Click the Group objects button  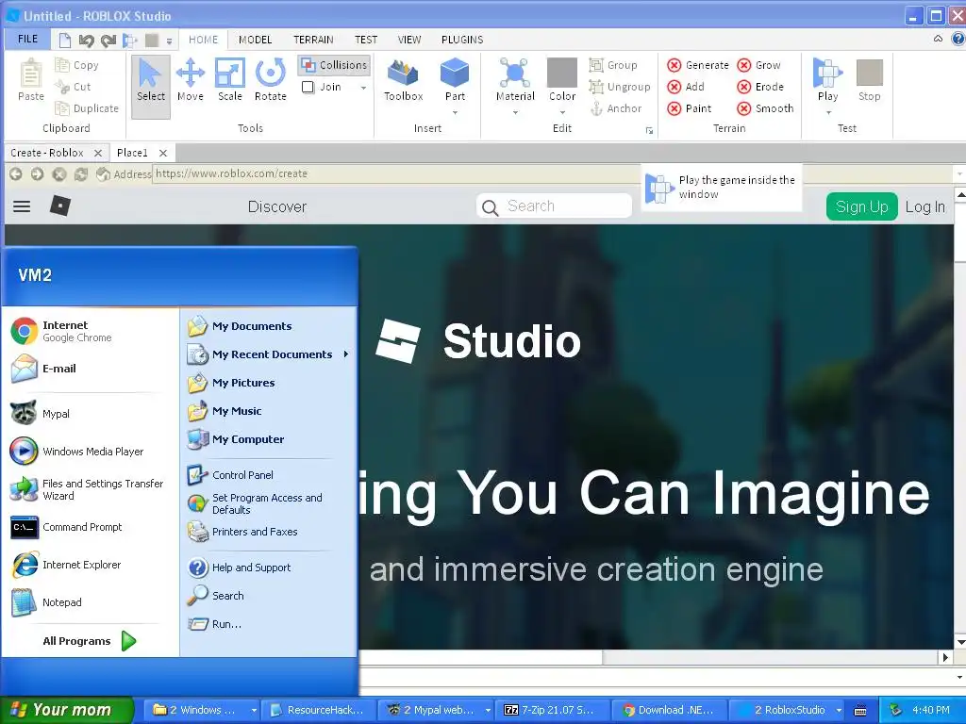coord(613,65)
